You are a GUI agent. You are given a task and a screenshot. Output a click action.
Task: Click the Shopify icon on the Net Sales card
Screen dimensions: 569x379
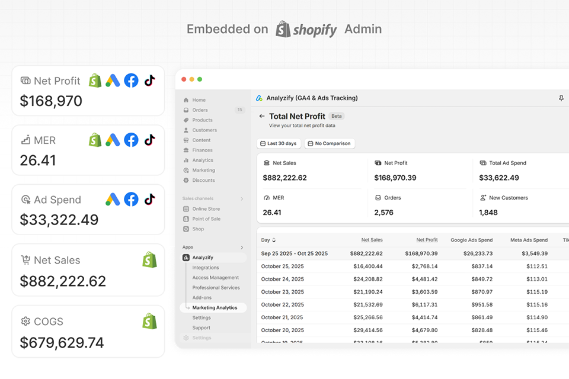pyautogui.click(x=149, y=260)
